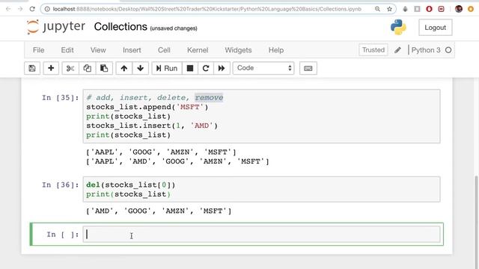
Task: Click the Trusted notebook button
Action: click(x=373, y=50)
